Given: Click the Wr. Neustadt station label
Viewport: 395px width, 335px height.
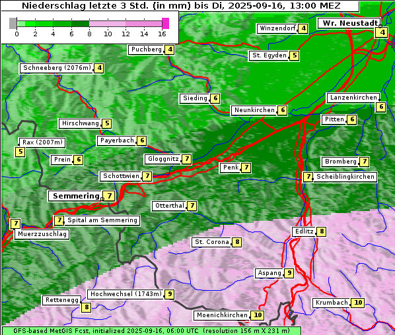Looking at the screenshot, I should 349,23.
